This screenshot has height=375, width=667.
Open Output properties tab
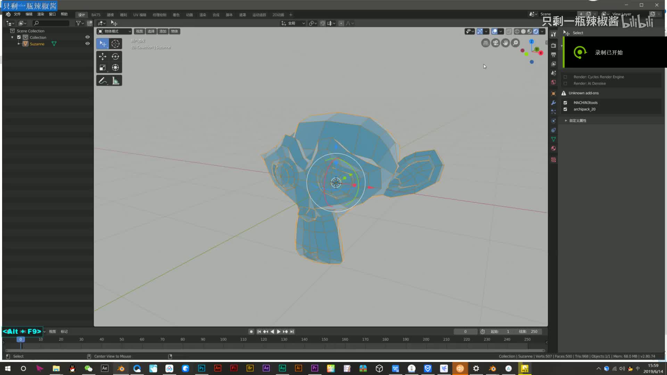[x=553, y=55]
